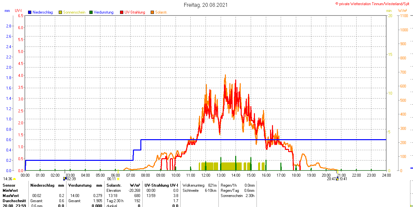Click the 18:00 label on the time axis
This screenshot has height=207, width=413.
296,175
